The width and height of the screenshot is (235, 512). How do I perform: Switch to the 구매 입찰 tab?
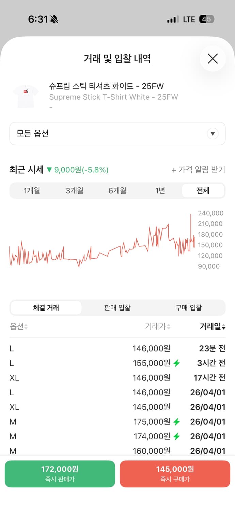tap(189, 307)
